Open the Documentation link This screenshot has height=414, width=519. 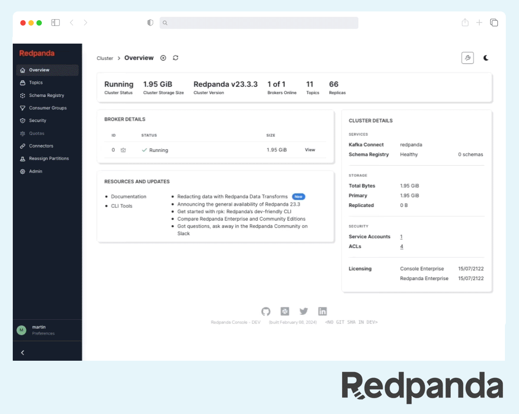pos(129,196)
